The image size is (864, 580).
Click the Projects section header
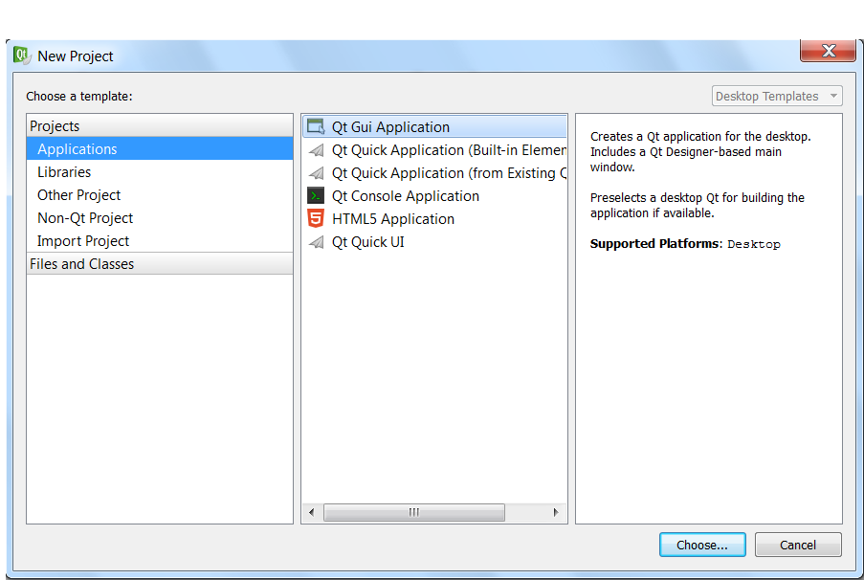[x=160, y=125]
